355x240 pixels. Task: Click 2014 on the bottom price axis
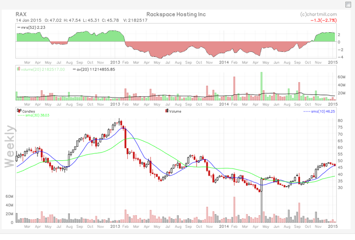224,226
